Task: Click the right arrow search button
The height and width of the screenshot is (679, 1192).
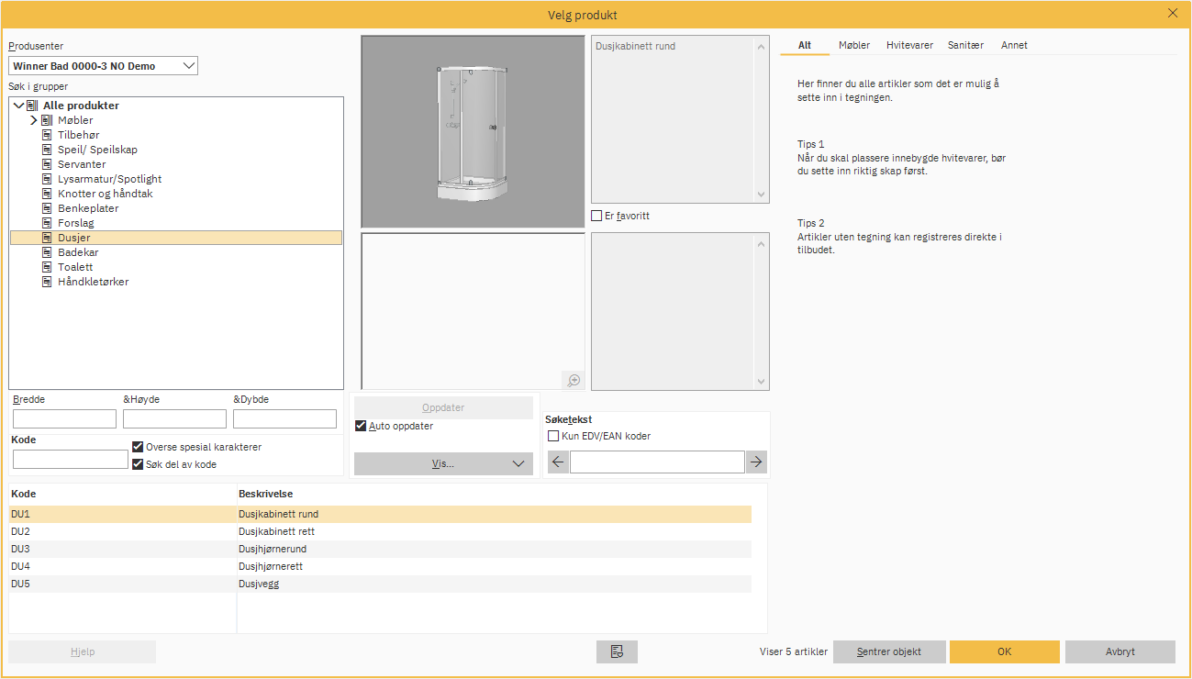Action: coord(756,462)
